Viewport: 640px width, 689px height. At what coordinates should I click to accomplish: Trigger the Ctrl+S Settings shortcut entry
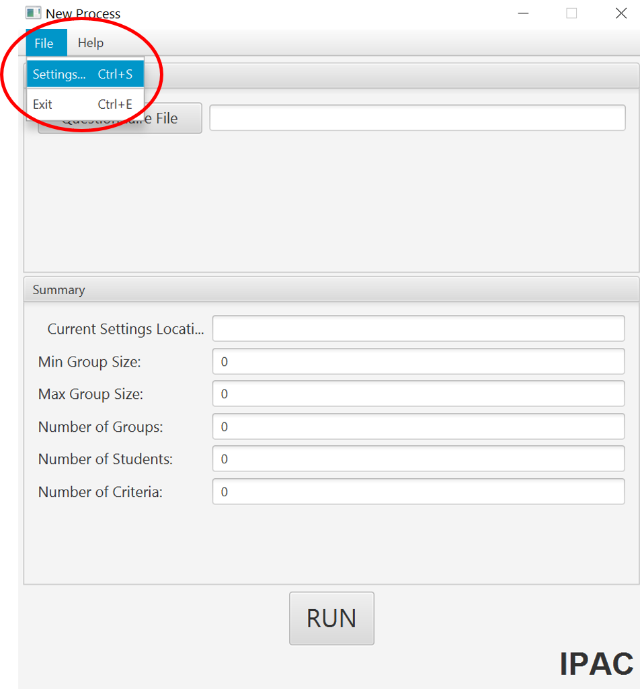point(85,74)
